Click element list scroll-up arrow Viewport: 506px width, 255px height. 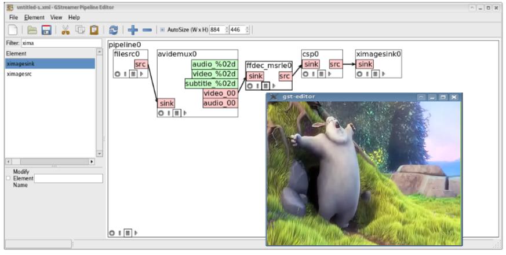(x=99, y=52)
